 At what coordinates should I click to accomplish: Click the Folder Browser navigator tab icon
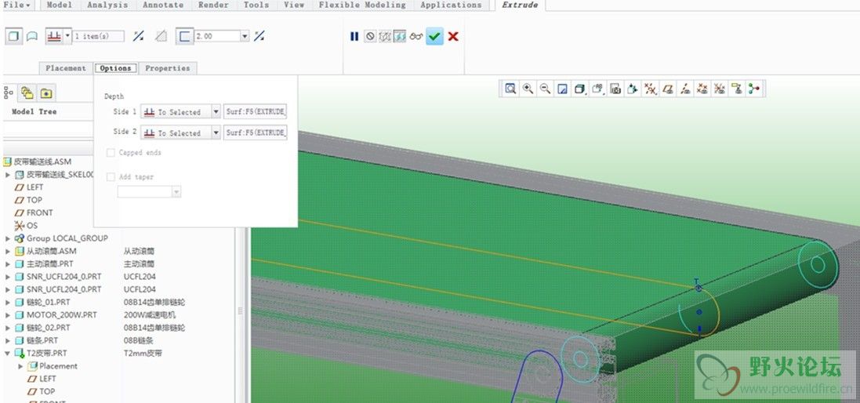click(27, 93)
